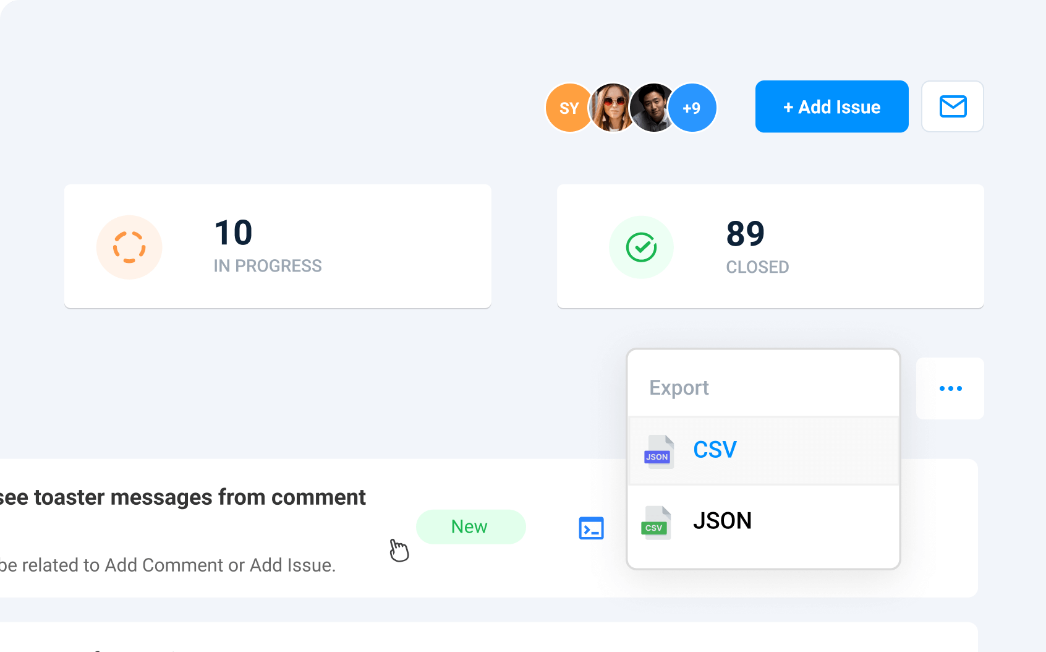Screen dimensions: 1046x652
Task: Click the green checkmark Closed icon
Action: (641, 247)
